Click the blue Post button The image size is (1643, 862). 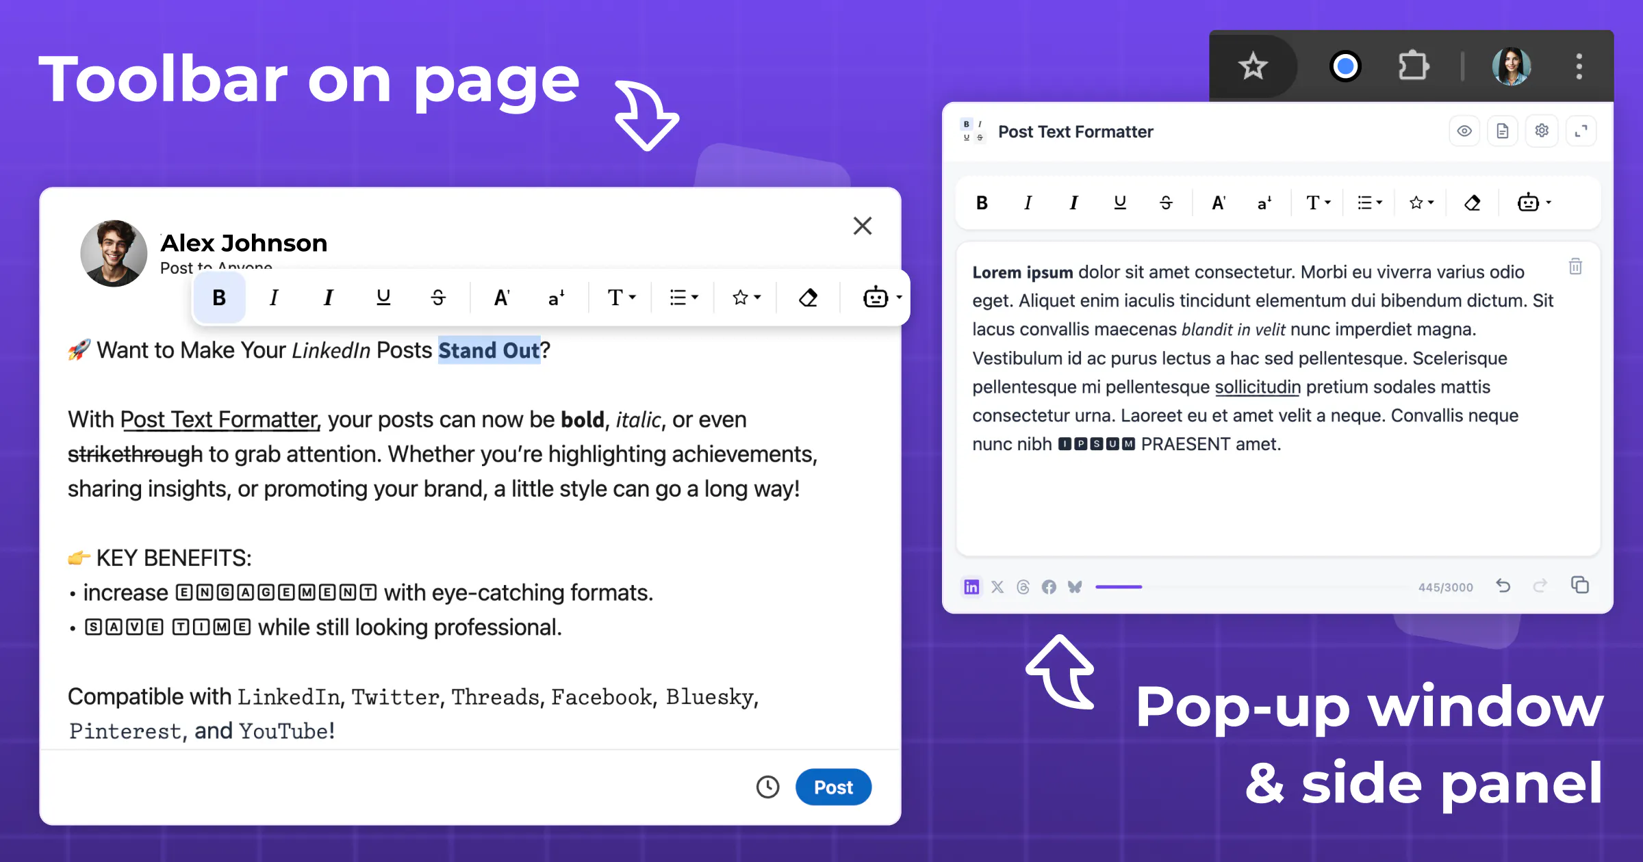[x=833, y=787]
